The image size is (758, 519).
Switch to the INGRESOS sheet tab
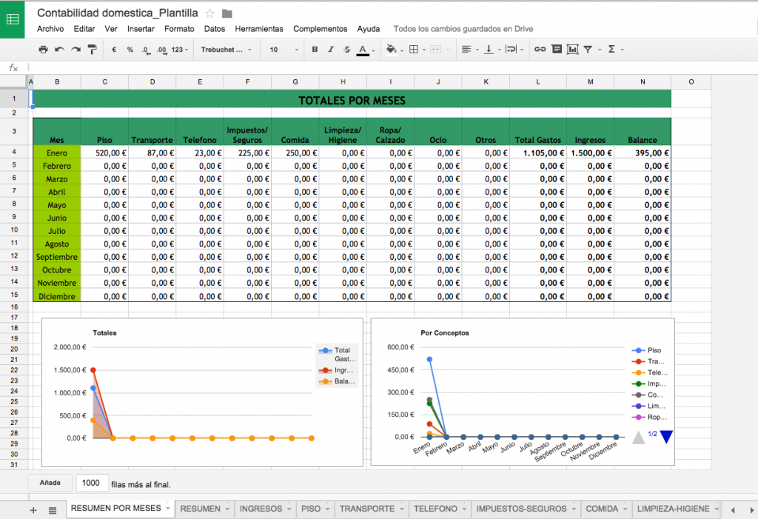click(x=261, y=509)
